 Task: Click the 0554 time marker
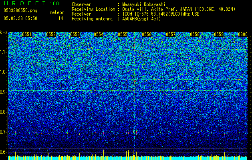coord(99,34)
